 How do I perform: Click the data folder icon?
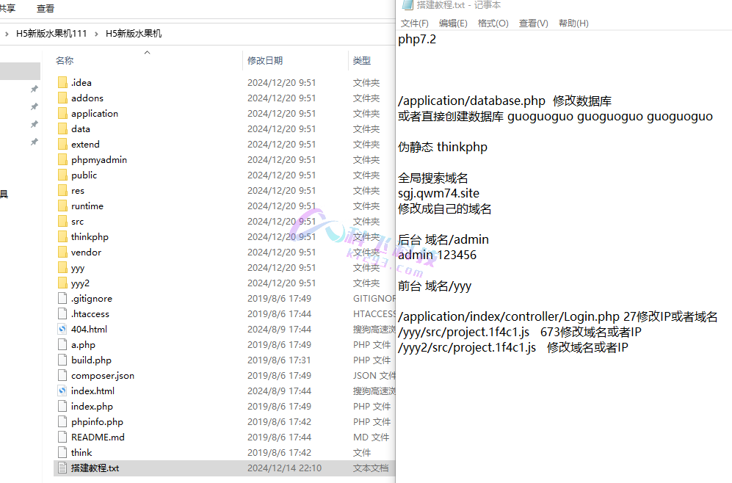tap(62, 128)
